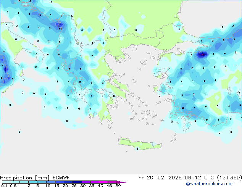Select the 30–35 mm purple legend swatch
The width and height of the screenshot is (242, 187).
coord(86,182)
